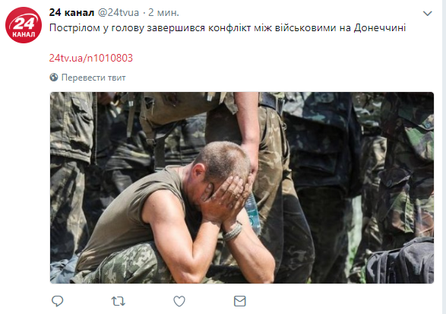This screenshot has height=314, width=446.
Task: Open the 24 канал account name
Action: pos(71,12)
